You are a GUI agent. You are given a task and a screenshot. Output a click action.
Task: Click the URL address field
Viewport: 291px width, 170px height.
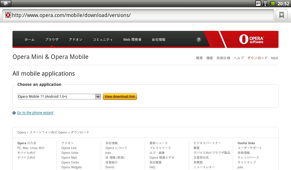coord(138,15)
